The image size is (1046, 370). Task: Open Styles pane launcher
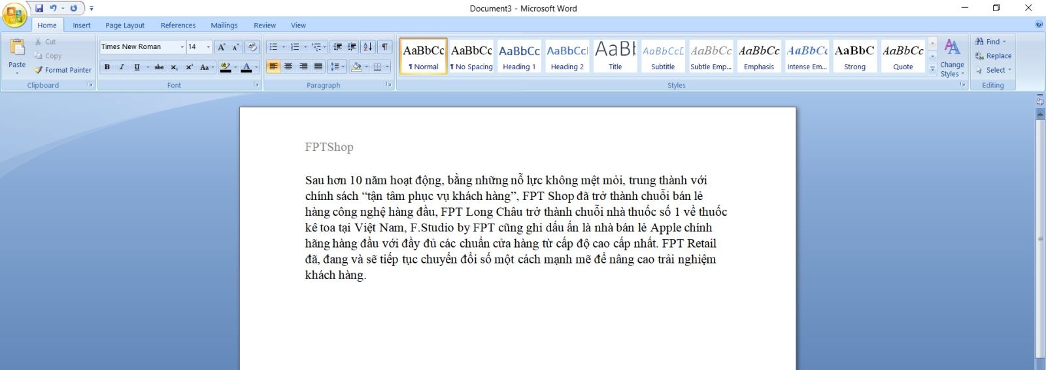962,85
